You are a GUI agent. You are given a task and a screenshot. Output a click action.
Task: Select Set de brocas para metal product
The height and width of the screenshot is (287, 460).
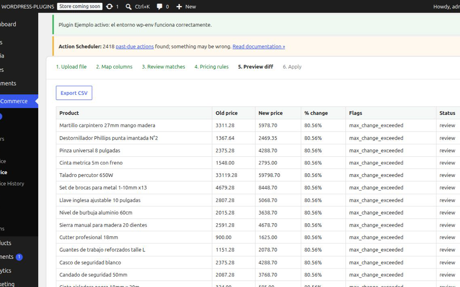click(103, 188)
